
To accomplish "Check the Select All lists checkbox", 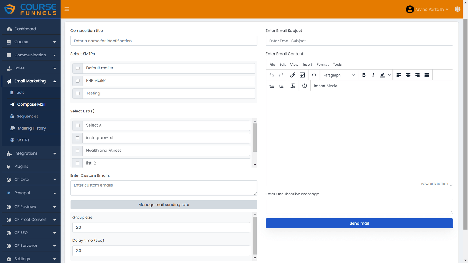I will (x=77, y=125).
